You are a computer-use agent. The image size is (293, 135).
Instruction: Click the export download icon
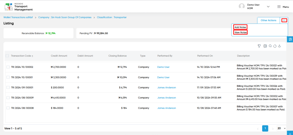[x=279, y=46]
